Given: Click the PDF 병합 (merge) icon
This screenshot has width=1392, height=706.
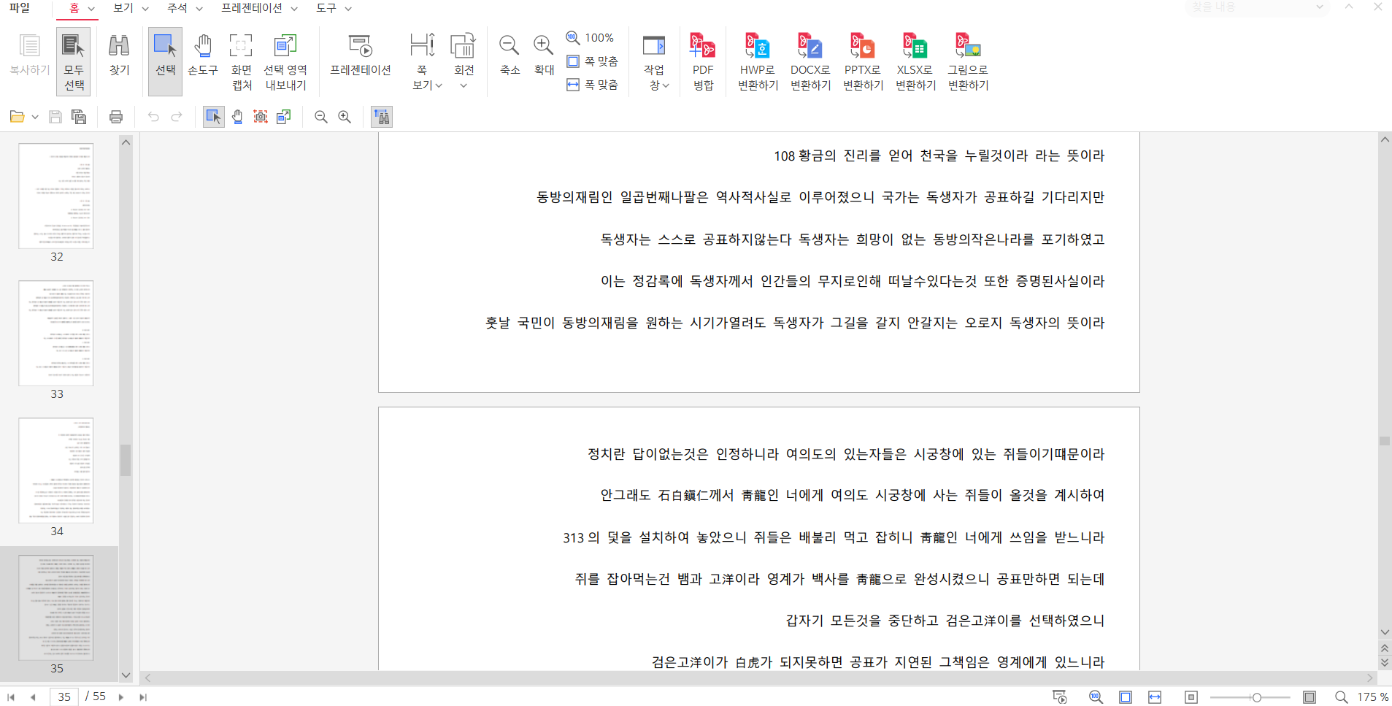Looking at the screenshot, I should click(702, 61).
